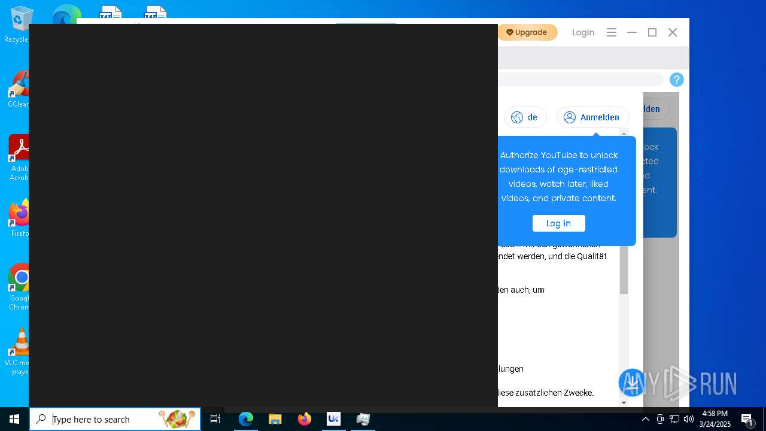
Task: Click the rightmost taskbar app icon
Action: click(x=363, y=419)
